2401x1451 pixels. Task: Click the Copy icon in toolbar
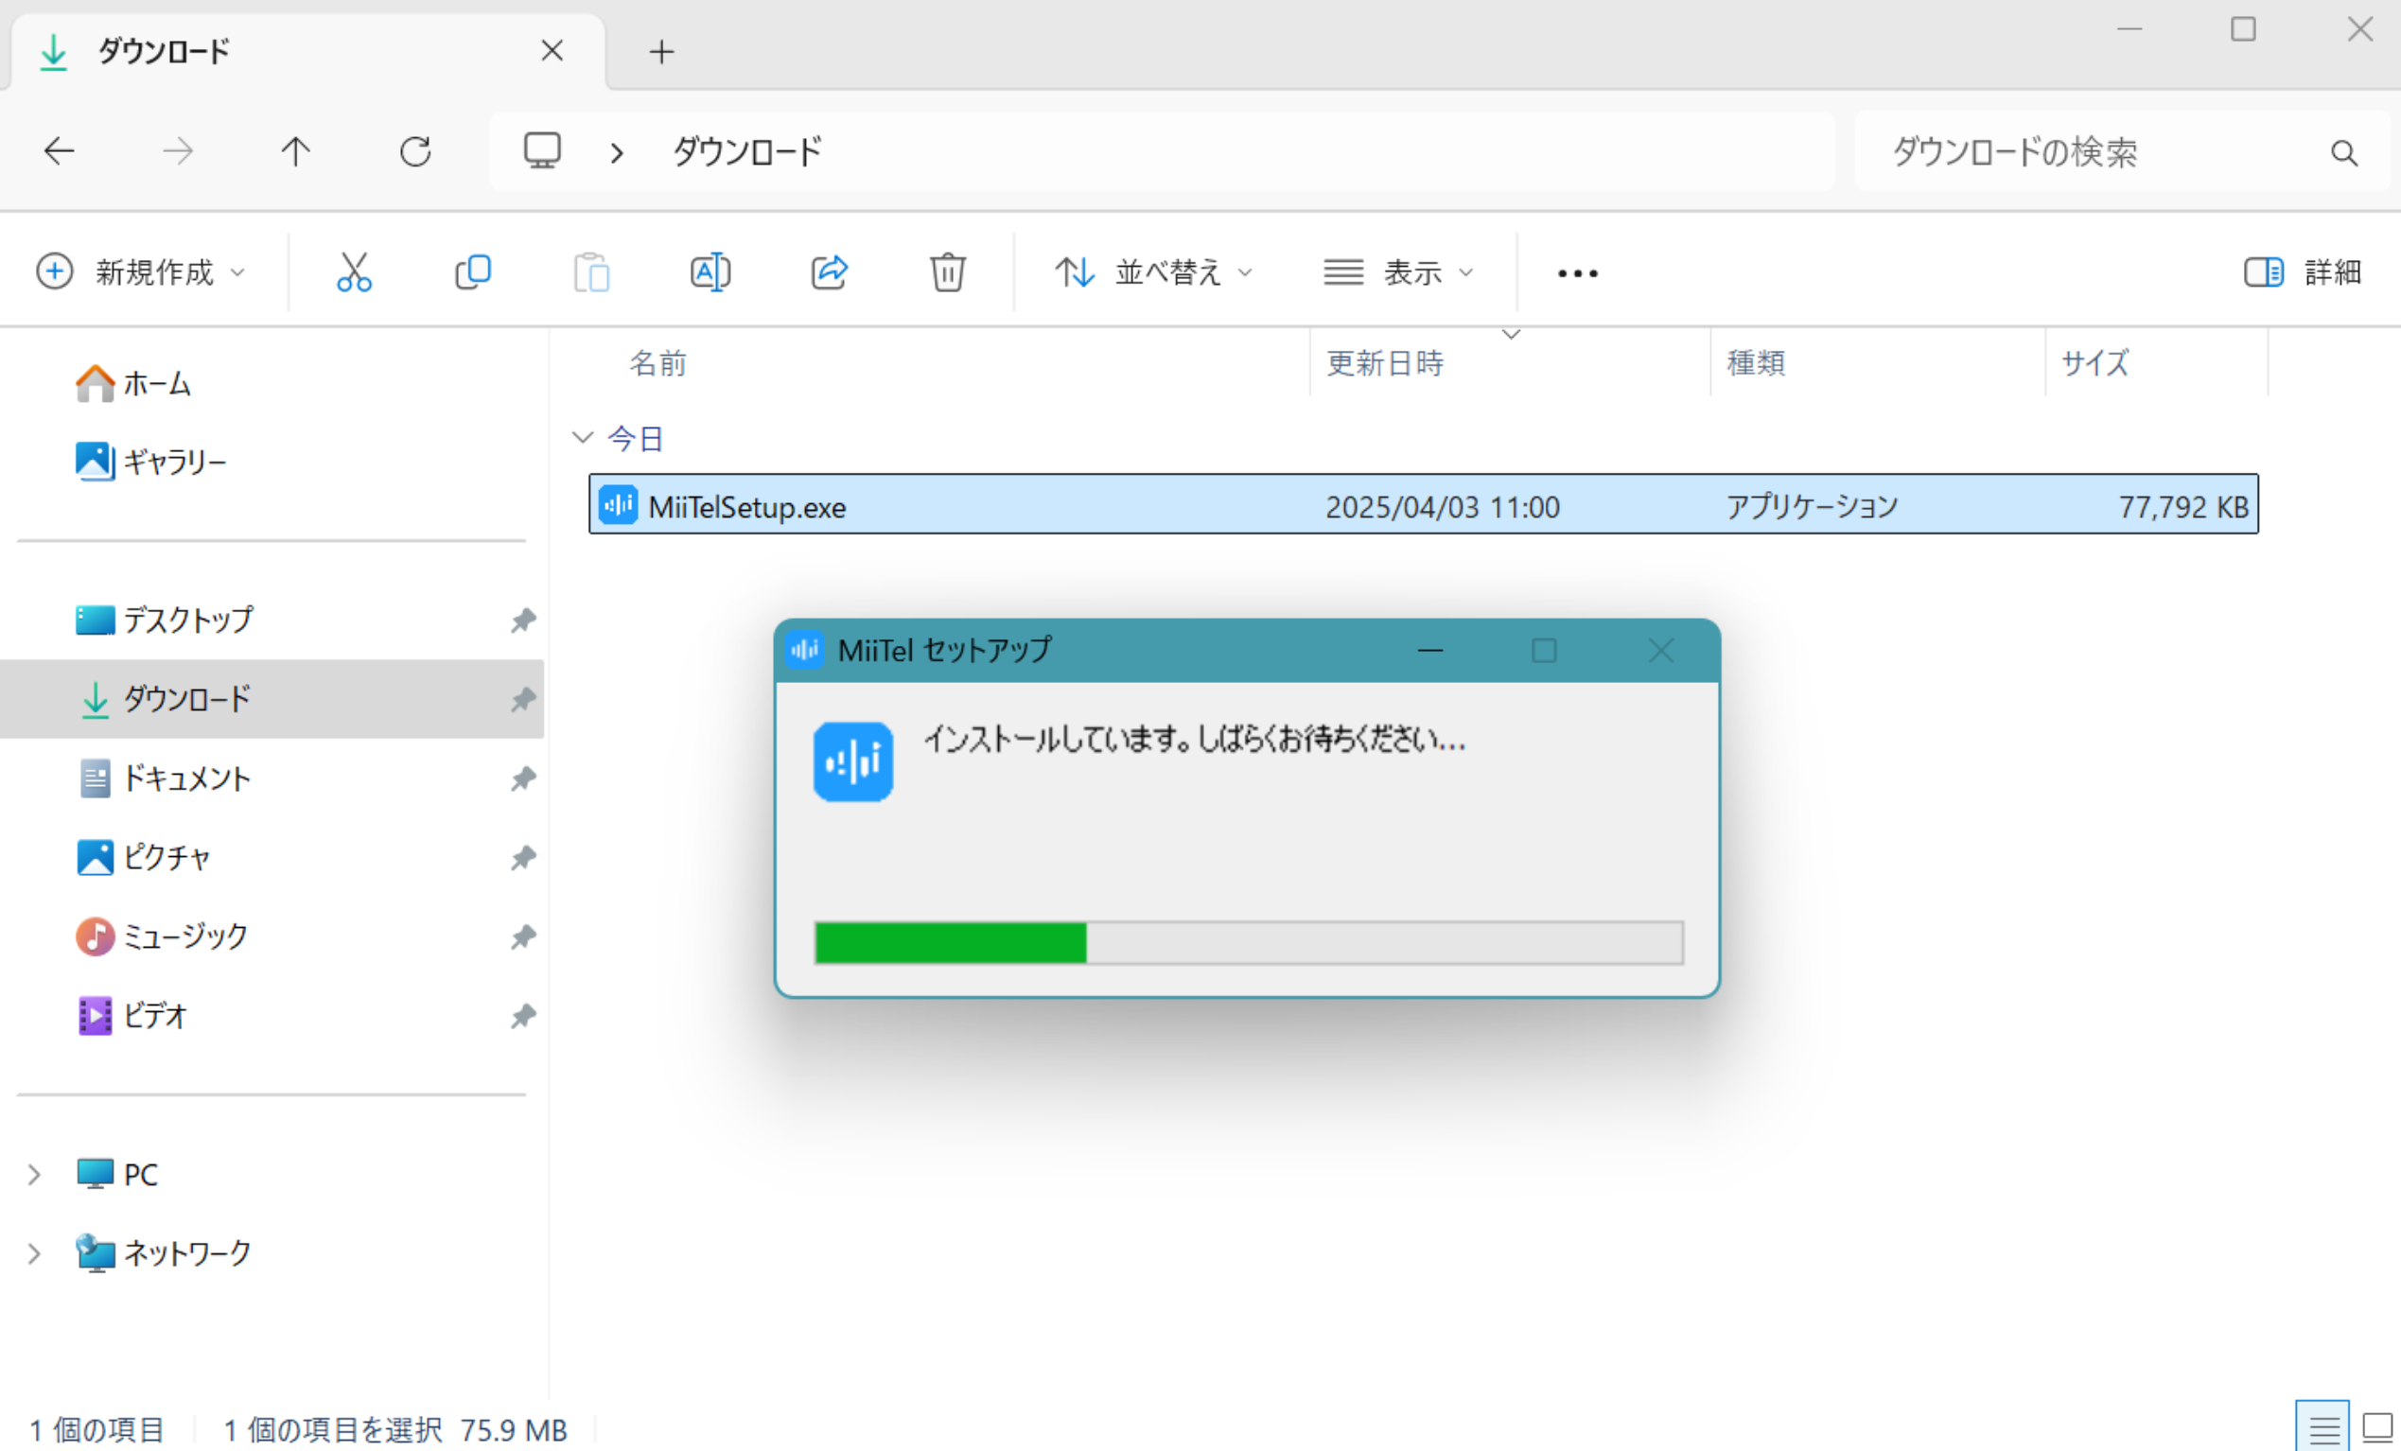(x=473, y=271)
